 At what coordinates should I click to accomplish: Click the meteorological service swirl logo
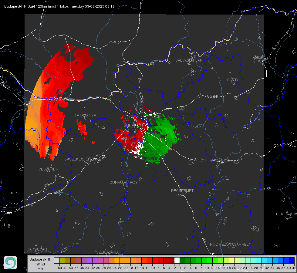(10, 263)
